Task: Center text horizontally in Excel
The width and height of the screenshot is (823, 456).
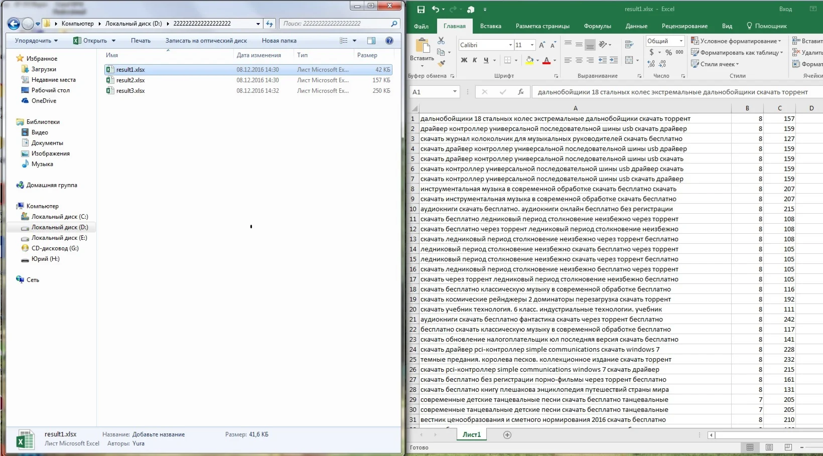Action: coord(579,60)
